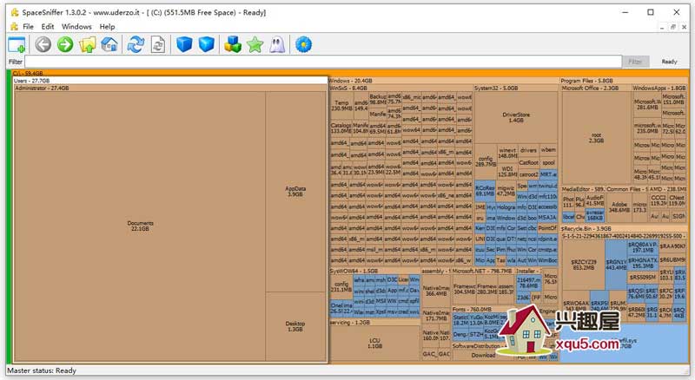Select the root 2.3GB block

click(596, 138)
